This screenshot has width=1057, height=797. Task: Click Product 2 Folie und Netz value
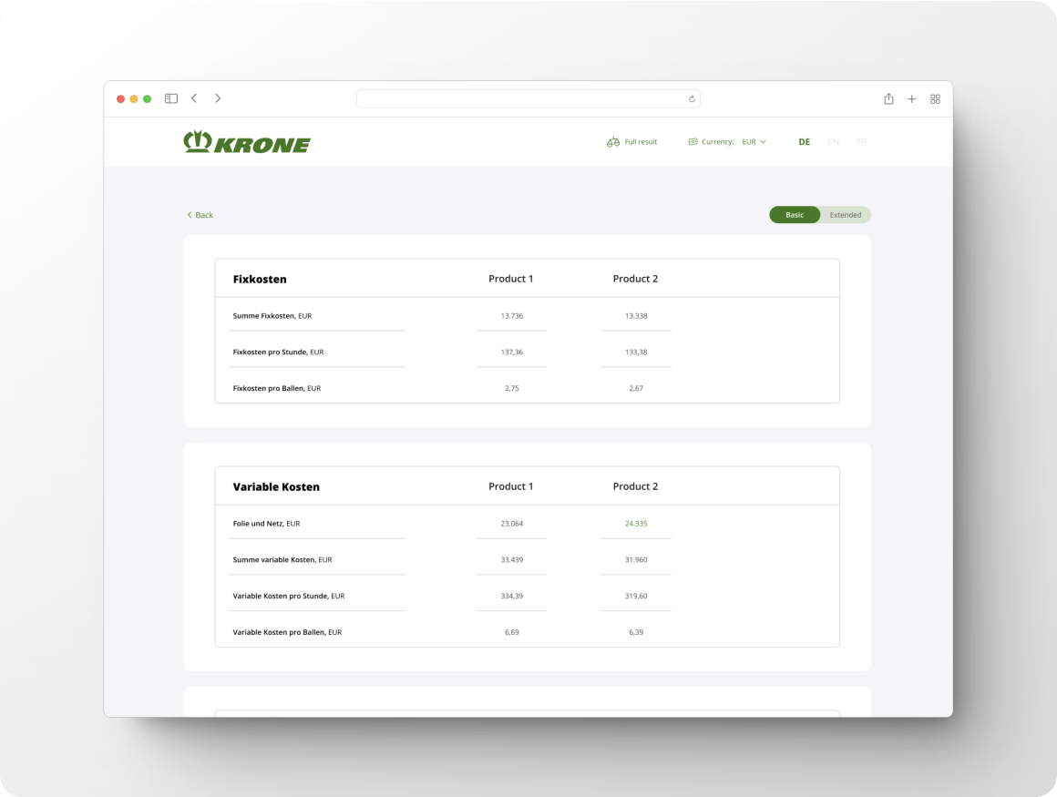(x=636, y=524)
